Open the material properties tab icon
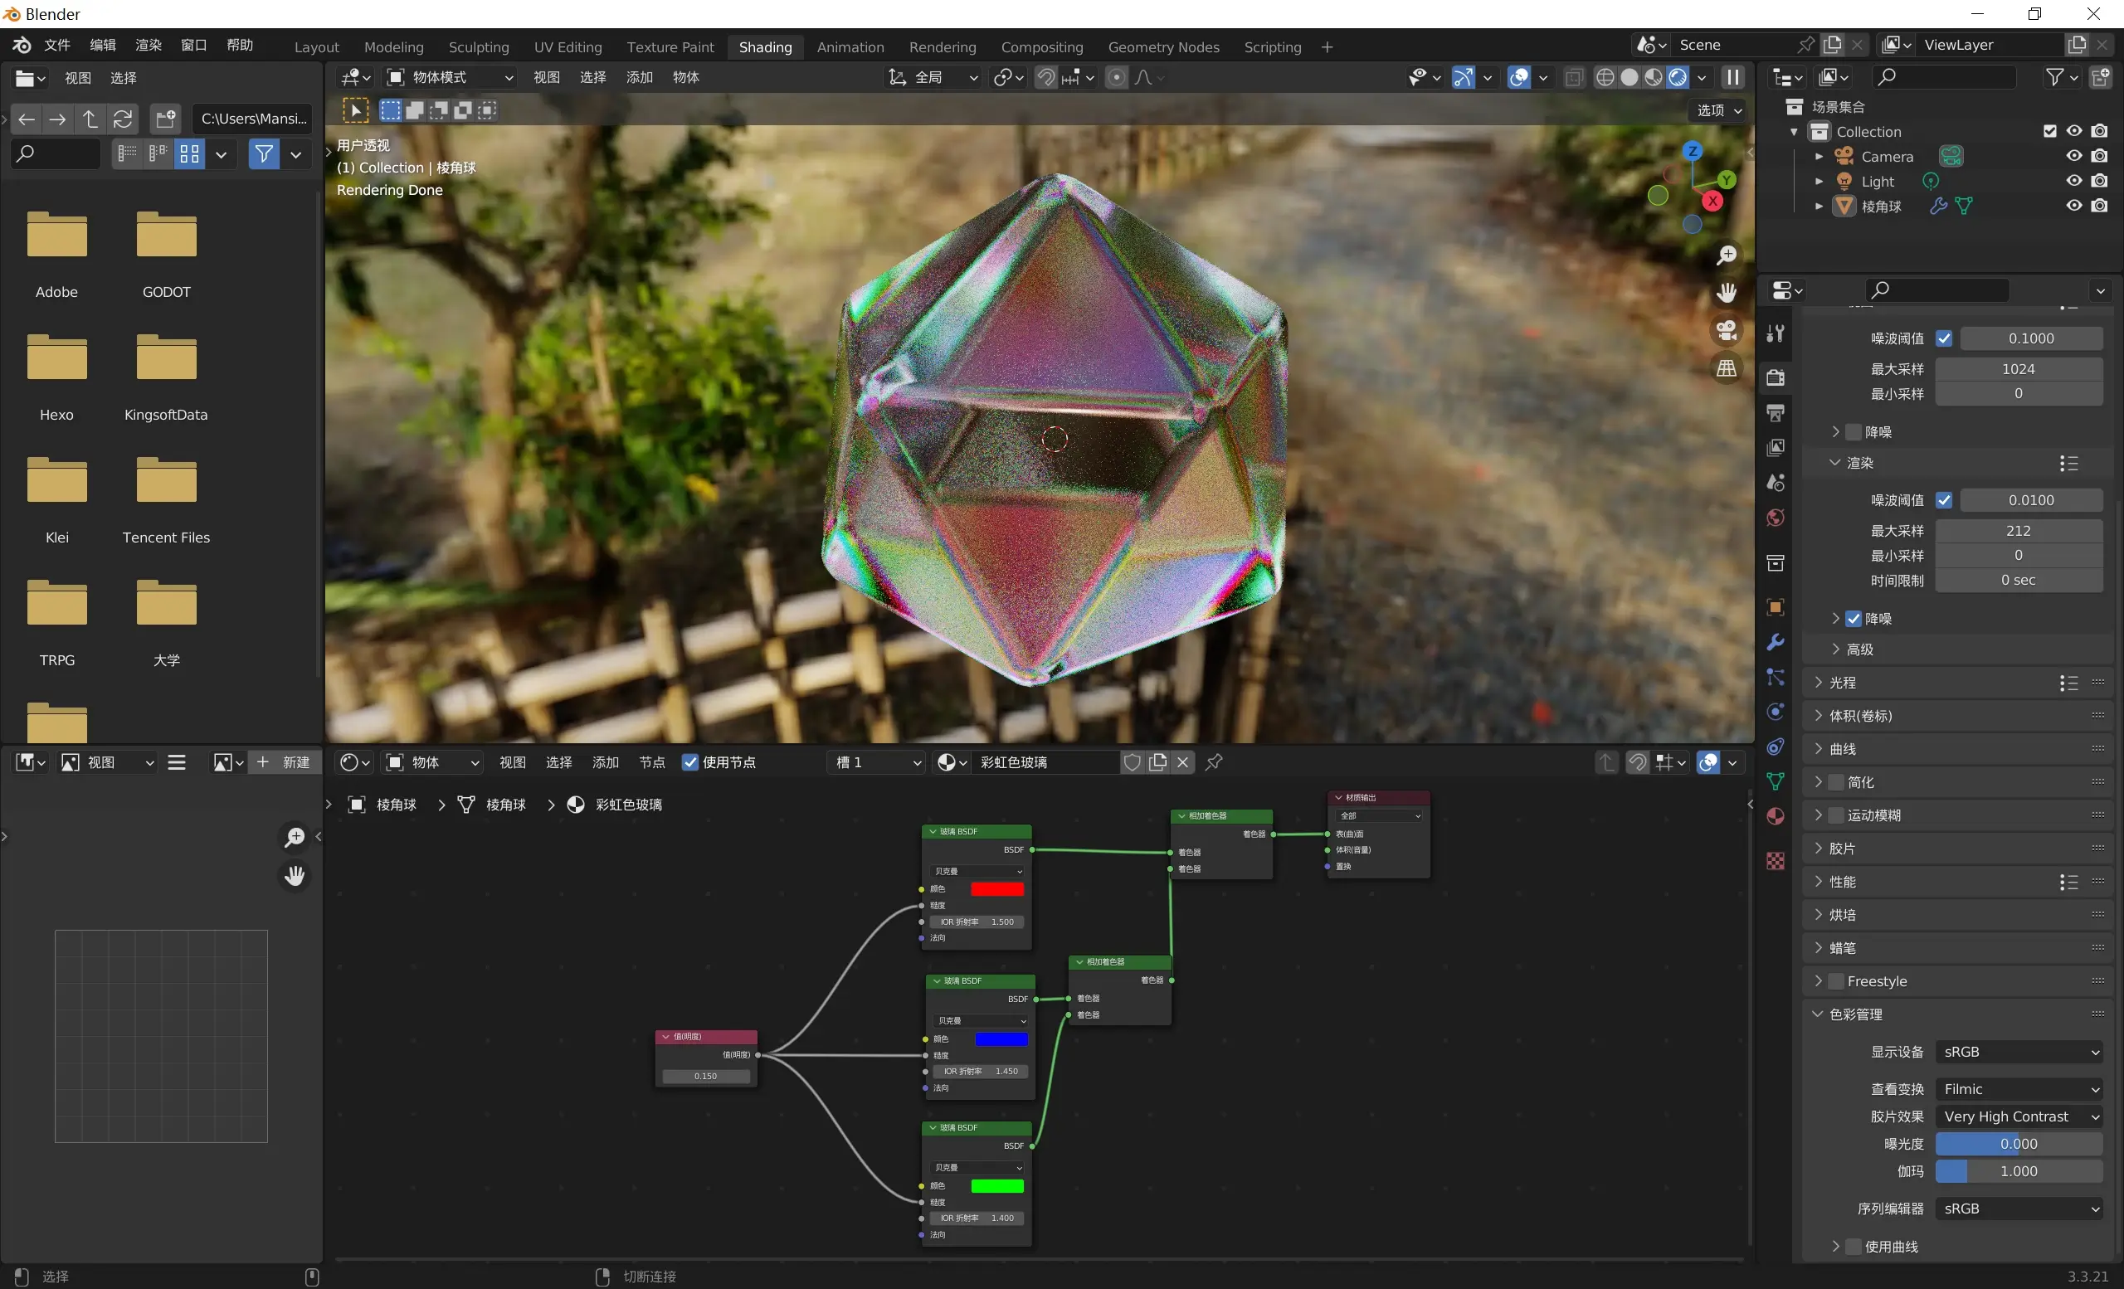Image resolution: width=2124 pixels, height=1289 pixels. click(x=1775, y=816)
